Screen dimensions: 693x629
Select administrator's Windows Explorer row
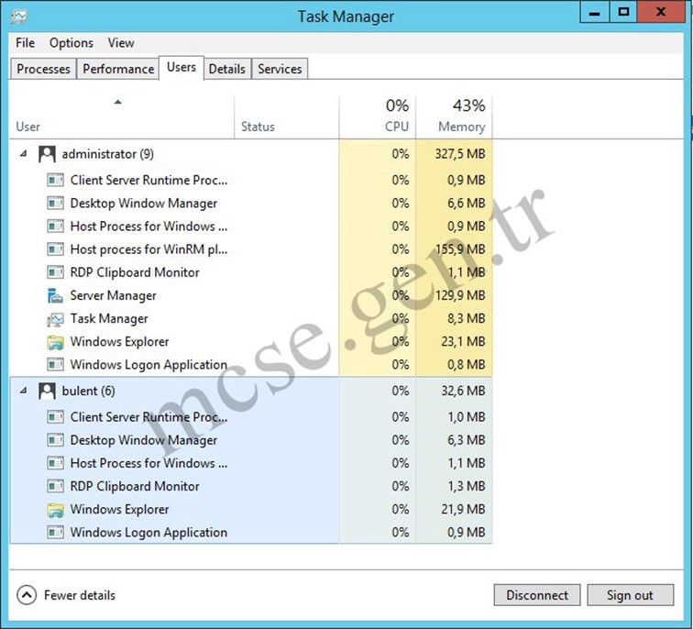[250, 342]
